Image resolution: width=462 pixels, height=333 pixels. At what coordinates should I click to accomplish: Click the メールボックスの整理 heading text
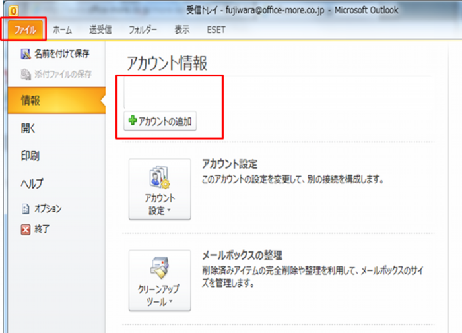pos(242,255)
